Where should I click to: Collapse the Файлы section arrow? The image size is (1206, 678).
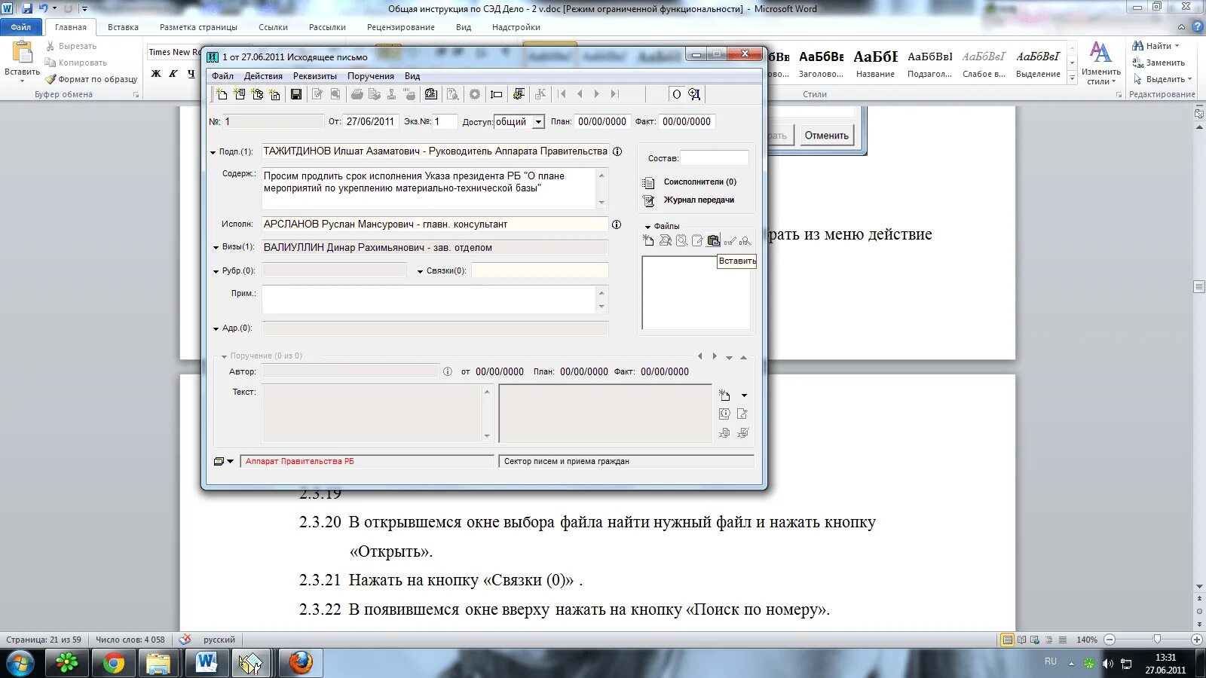click(x=647, y=227)
